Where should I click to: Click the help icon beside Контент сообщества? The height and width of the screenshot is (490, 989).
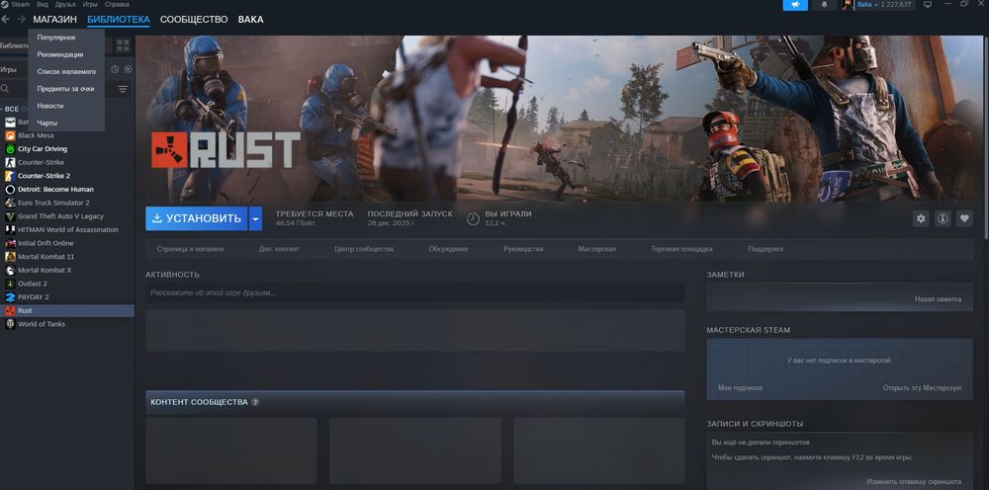coord(255,402)
